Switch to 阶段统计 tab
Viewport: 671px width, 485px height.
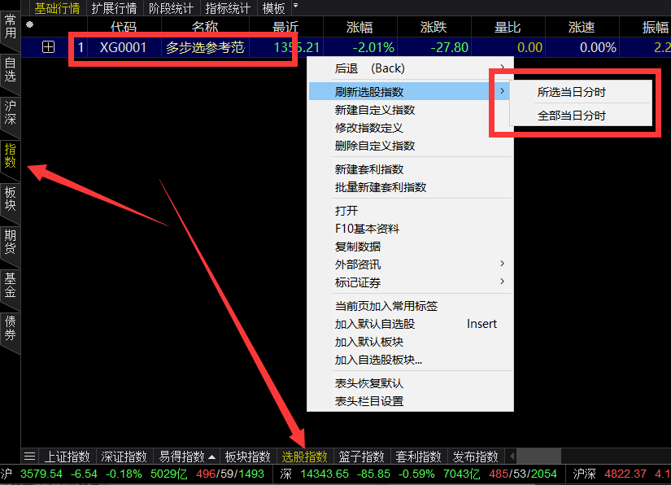(171, 8)
